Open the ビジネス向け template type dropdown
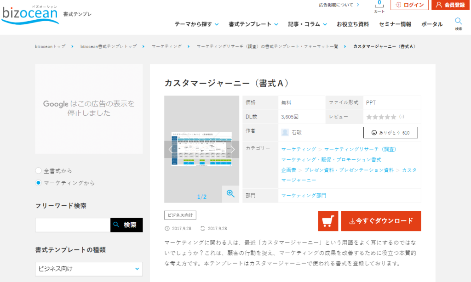 coord(89,269)
